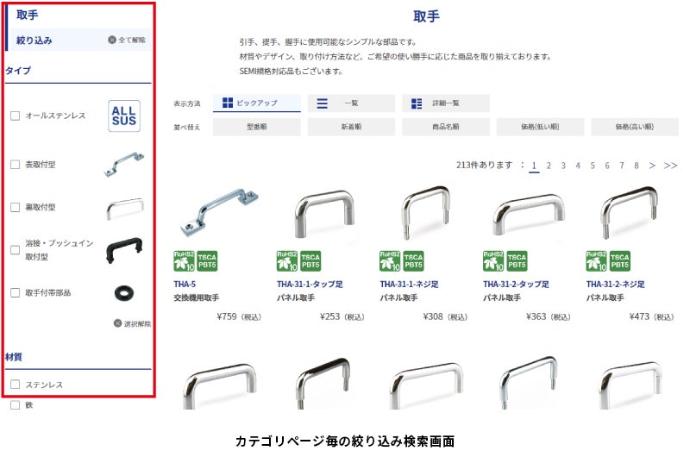This screenshot has width=690, height=457.
Task: Select the ピックアップ grid view icon
Action: click(x=228, y=103)
